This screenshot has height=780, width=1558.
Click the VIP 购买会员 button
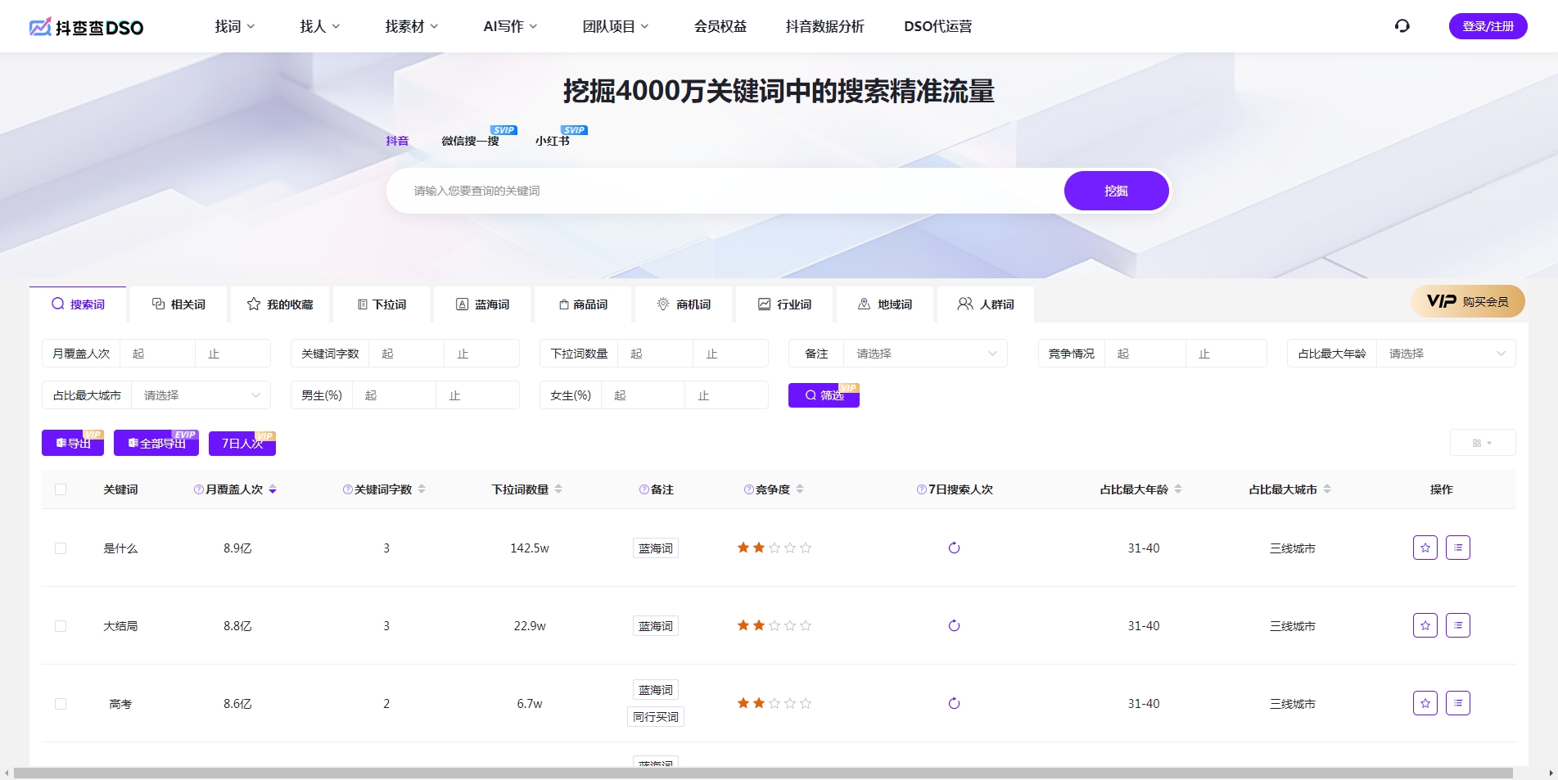point(1468,301)
